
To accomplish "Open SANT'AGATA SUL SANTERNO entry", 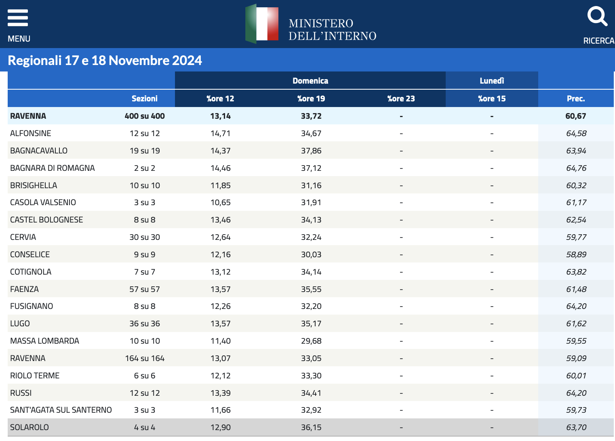I will point(61,410).
